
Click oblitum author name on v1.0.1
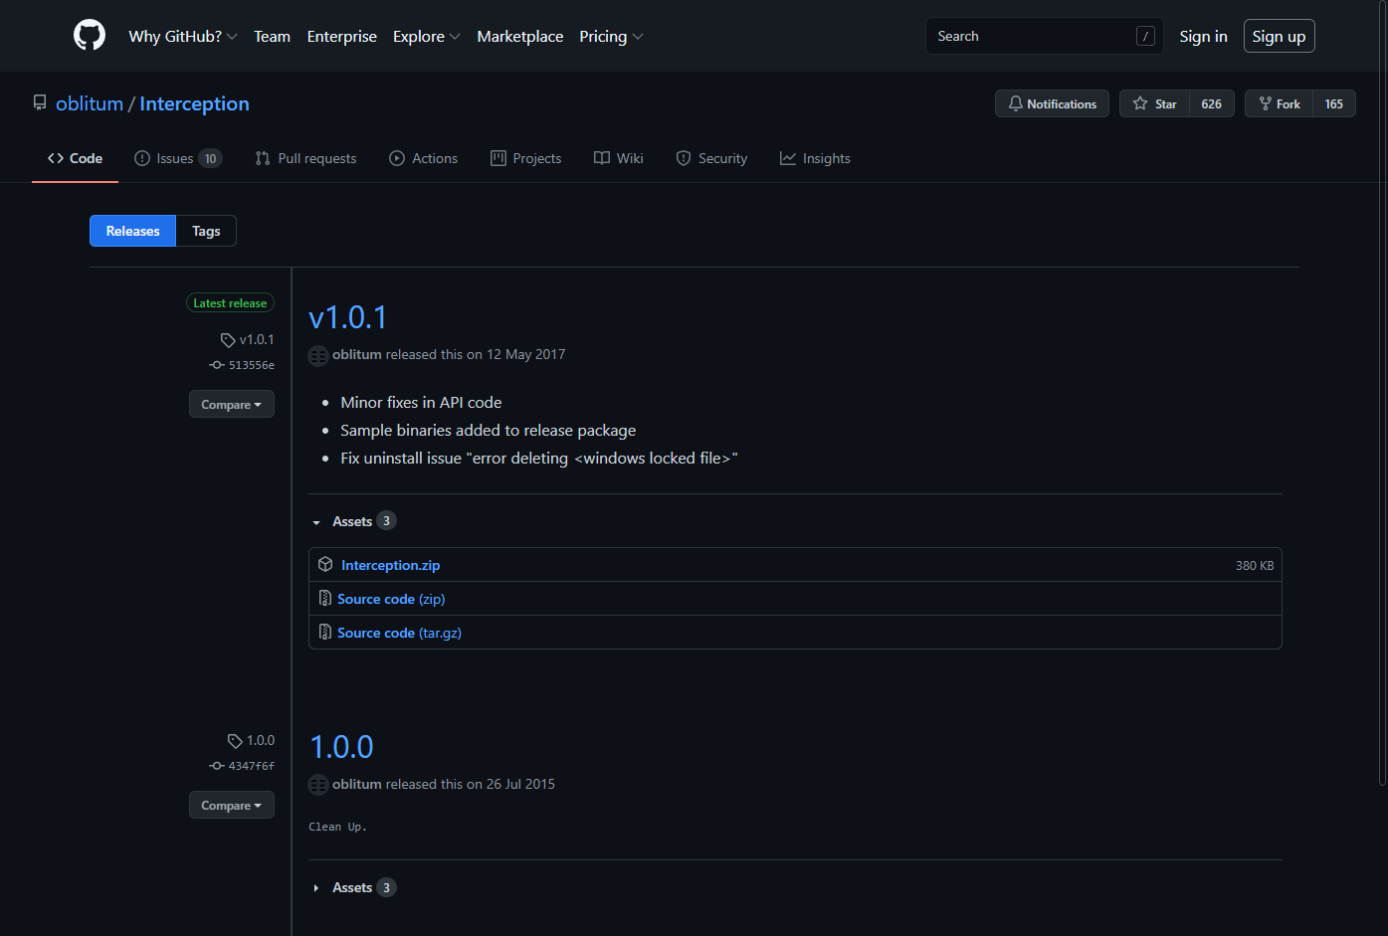tap(357, 354)
